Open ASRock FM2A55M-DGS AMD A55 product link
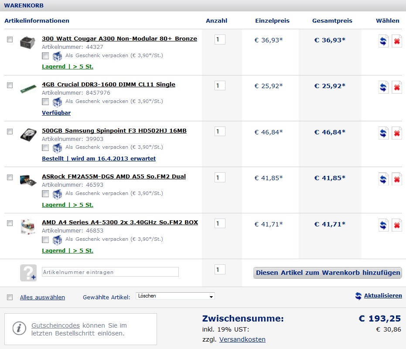This screenshot has height=349, width=406. [114, 176]
